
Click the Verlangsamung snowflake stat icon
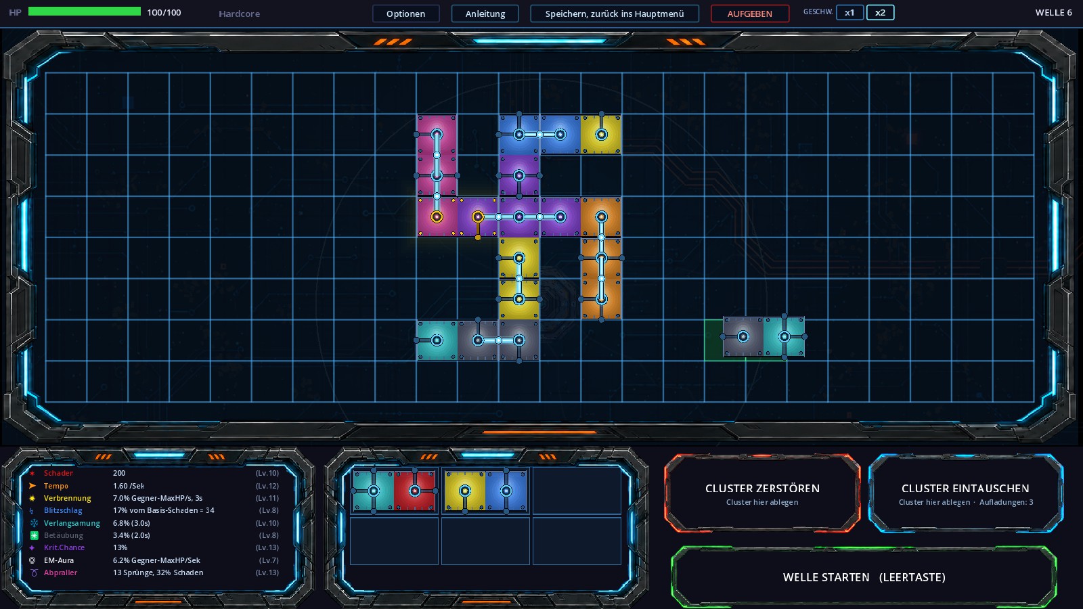(x=34, y=523)
